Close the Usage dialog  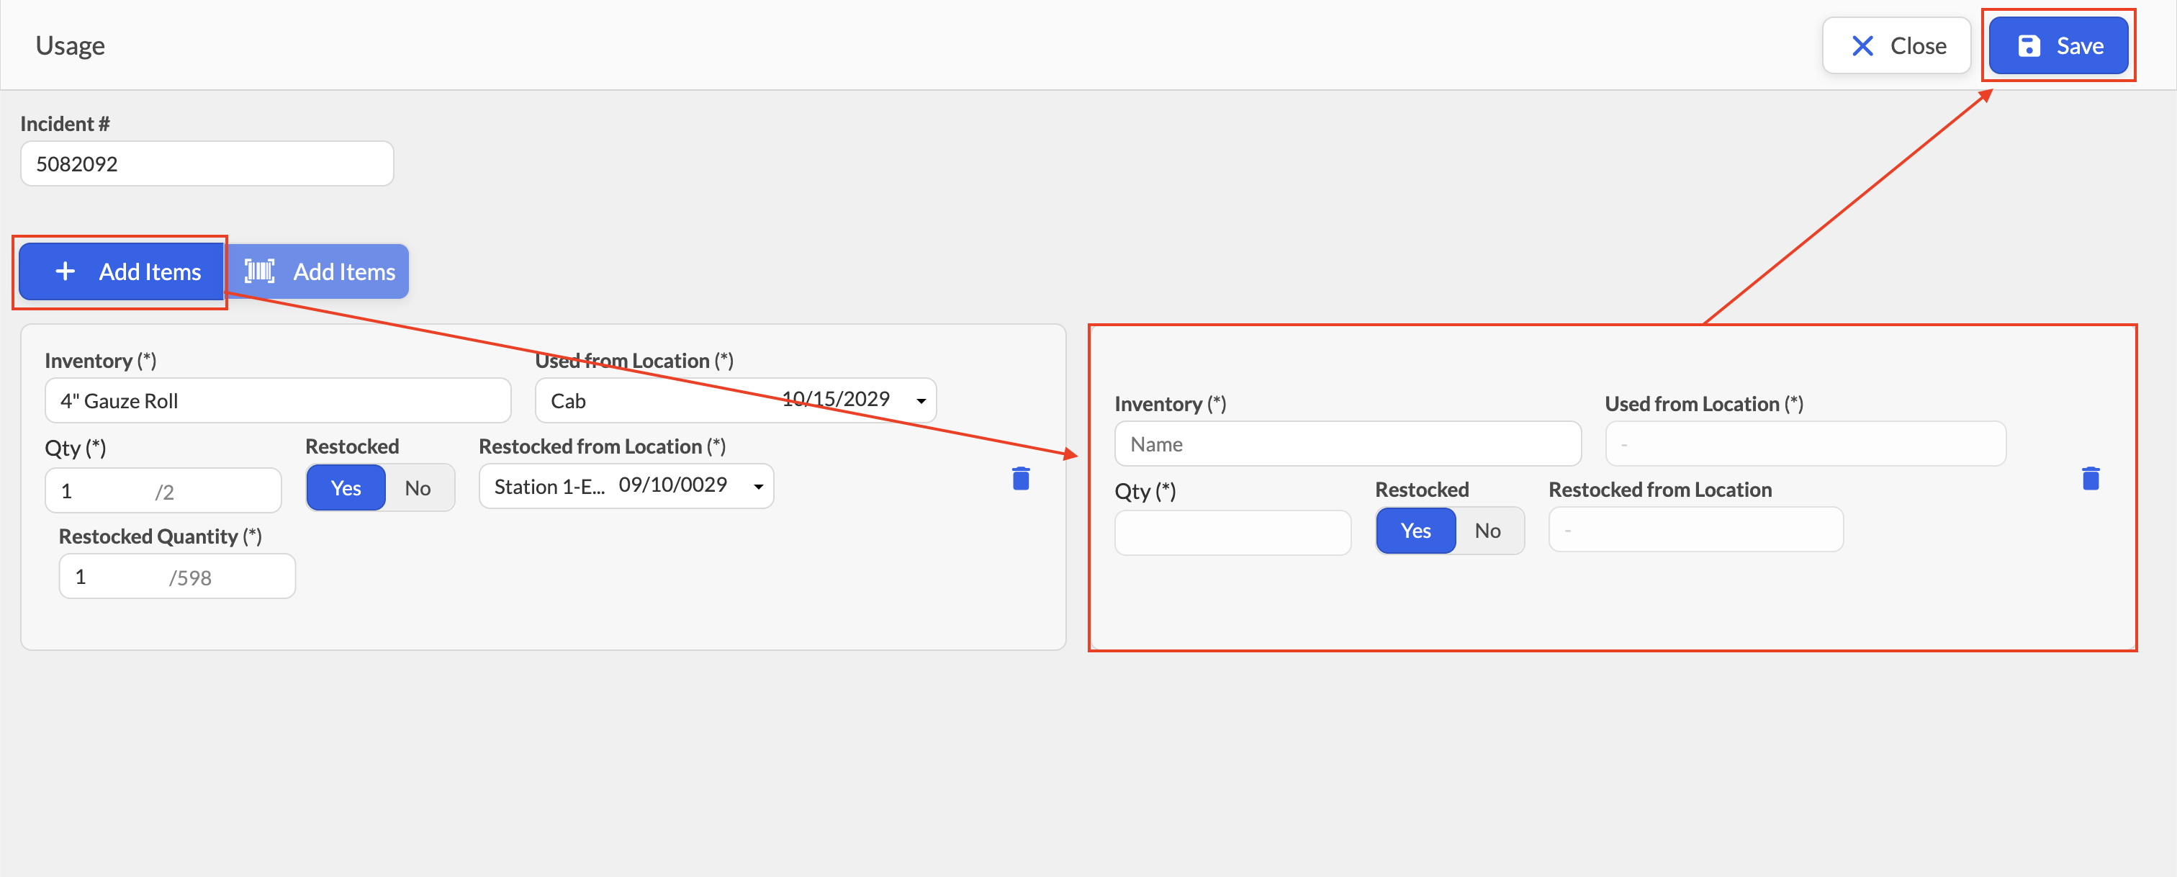coord(1897,45)
